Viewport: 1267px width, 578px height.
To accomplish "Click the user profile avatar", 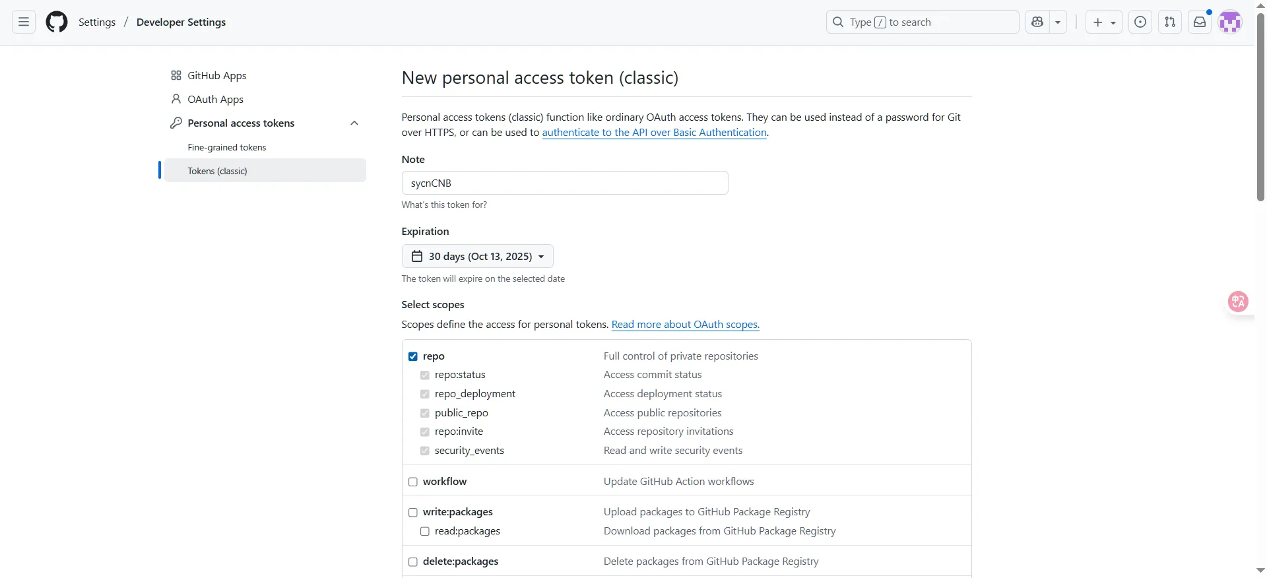I will pyautogui.click(x=1230, y=22).
